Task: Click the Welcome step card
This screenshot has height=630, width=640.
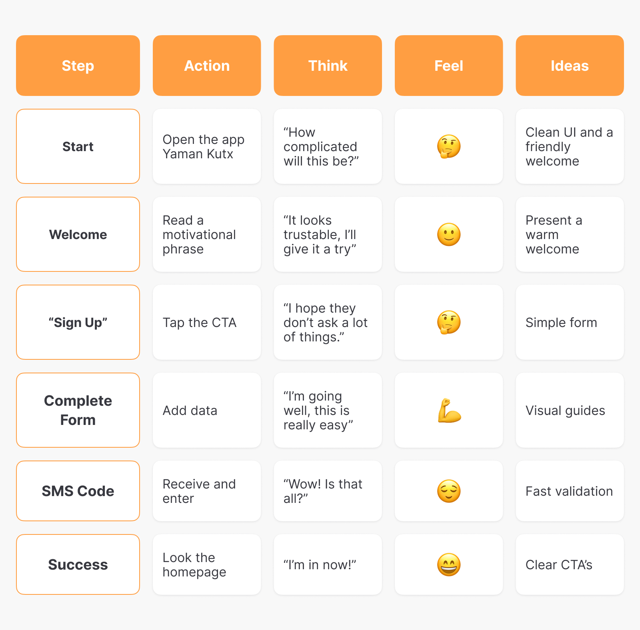Action: pyautogui.click(x=78, y=234)
